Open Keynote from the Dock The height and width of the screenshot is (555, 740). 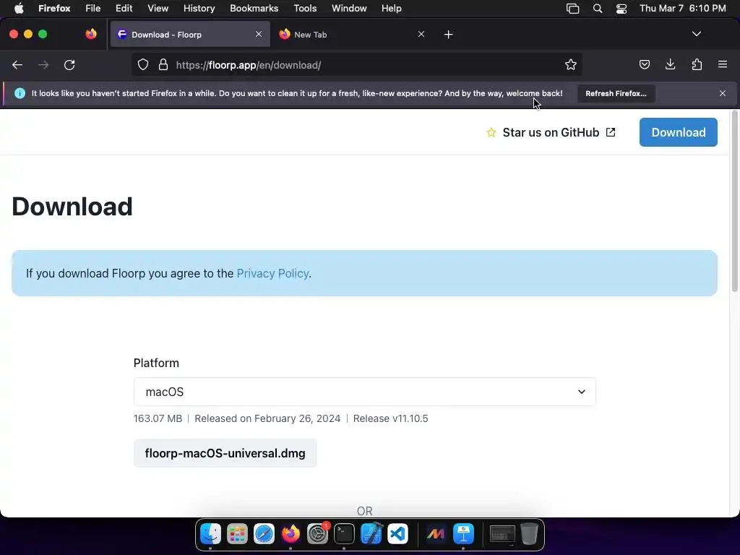(x=463, y=534)
